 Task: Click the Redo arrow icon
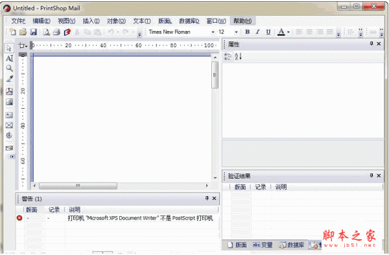point(126,32)
